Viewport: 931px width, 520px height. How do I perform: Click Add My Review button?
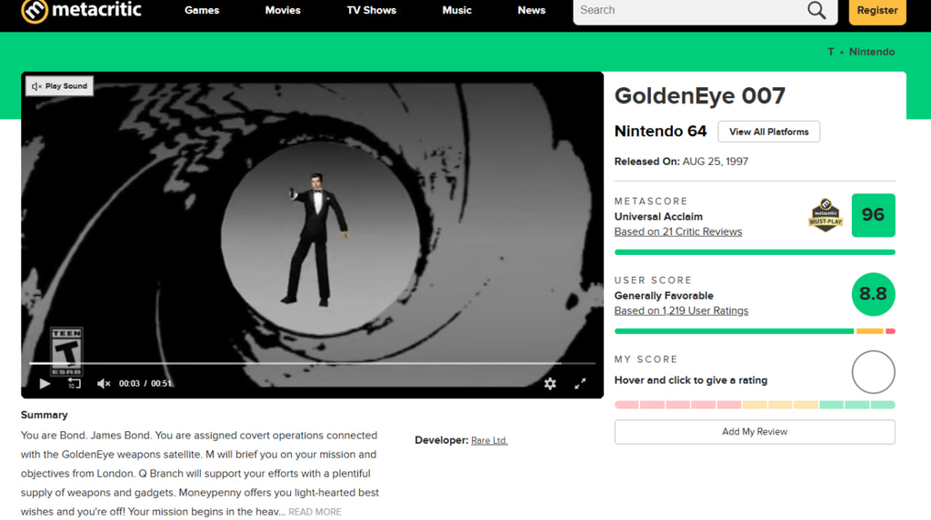[755, 432]
